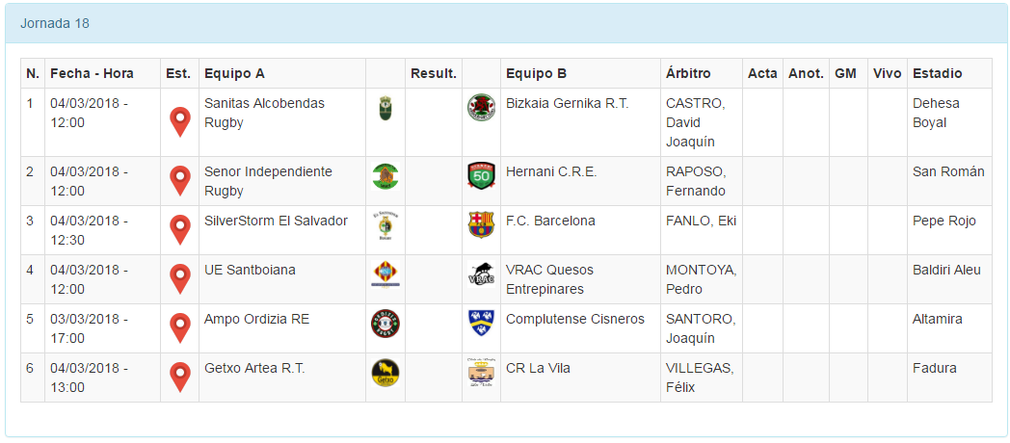Open the Ampo Ordizia RE team crest
This screenshot has height=443, width=1010.
pos(385,324)
